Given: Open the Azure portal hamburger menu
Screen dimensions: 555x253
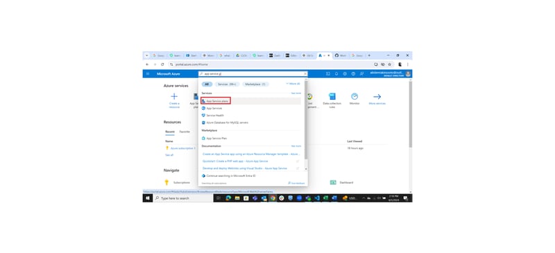Looking at the screenshot, I should pos(148,74).
